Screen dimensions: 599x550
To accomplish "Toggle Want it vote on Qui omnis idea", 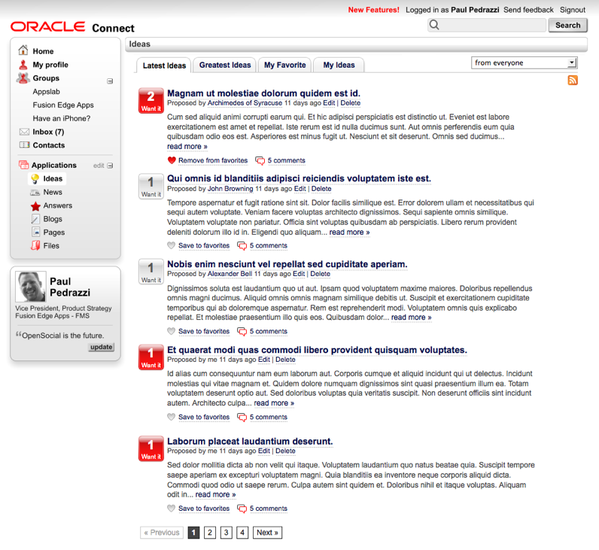I will click(x=151, y=187).
